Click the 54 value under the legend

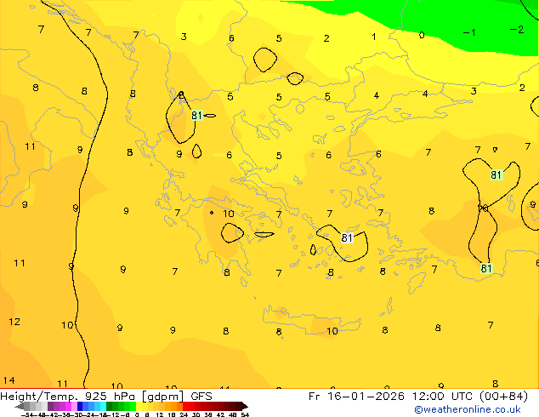tap(245, 414)
